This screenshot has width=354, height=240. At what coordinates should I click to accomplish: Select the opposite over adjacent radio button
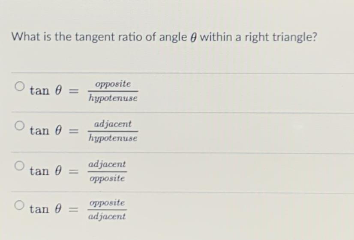click(x=20, y=205)
